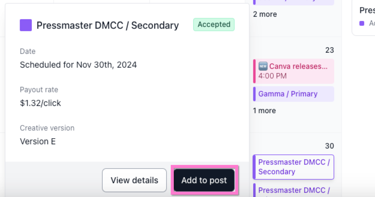The height and width of the screenshot is (197, 375).
Task: Show the "1 more" event below Gamma
Action: (264, 111)
